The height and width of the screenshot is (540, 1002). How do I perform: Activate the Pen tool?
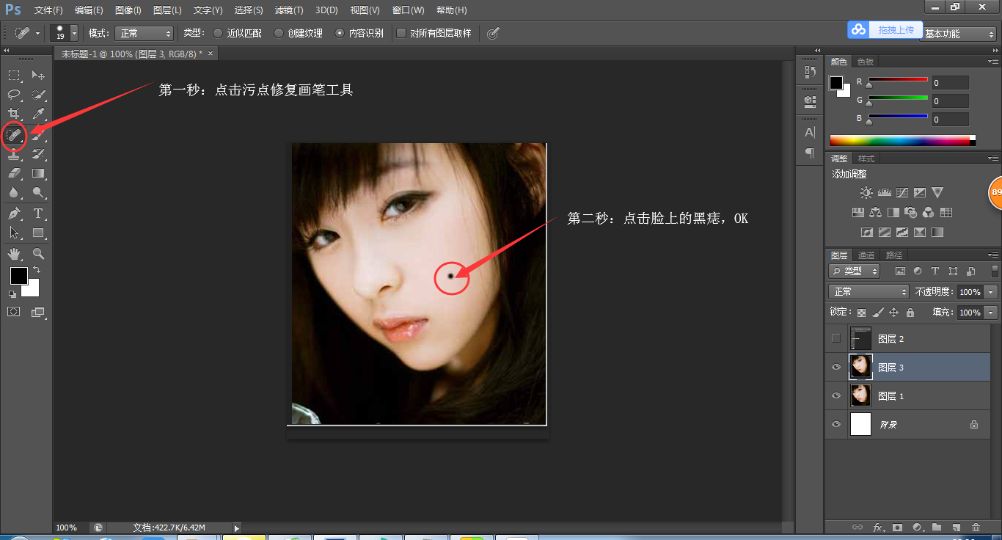[x=14, y=214]
